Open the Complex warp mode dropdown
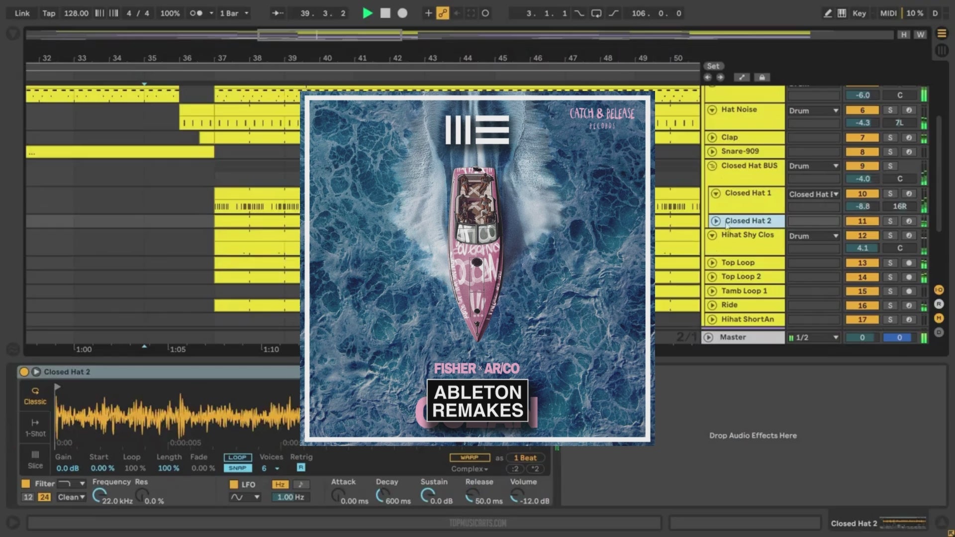 tap(470, 469)
